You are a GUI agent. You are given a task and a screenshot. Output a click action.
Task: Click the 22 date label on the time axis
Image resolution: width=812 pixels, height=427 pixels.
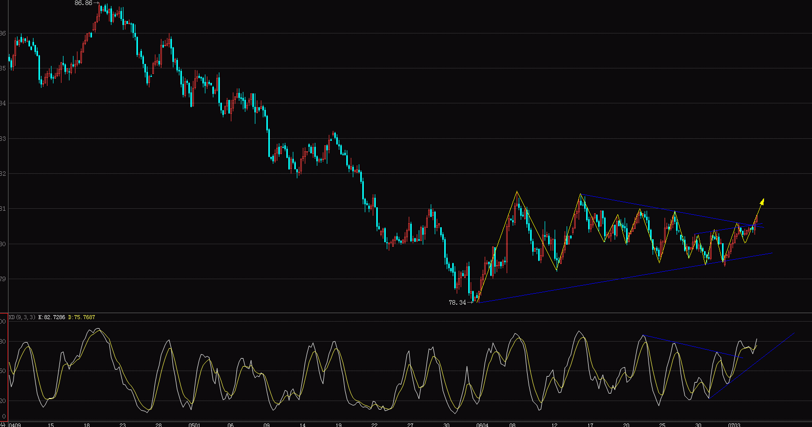[x=374, y=425]
